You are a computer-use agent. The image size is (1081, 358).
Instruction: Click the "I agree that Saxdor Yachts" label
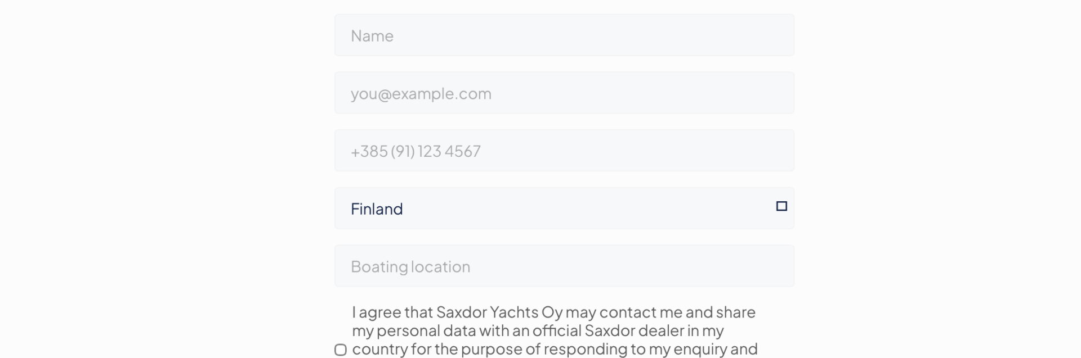click(553, 312)
